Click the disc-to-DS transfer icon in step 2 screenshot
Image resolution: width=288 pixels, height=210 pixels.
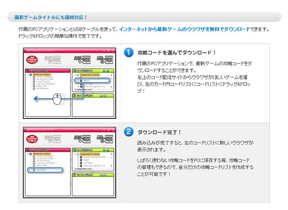[x=105, y=139]
